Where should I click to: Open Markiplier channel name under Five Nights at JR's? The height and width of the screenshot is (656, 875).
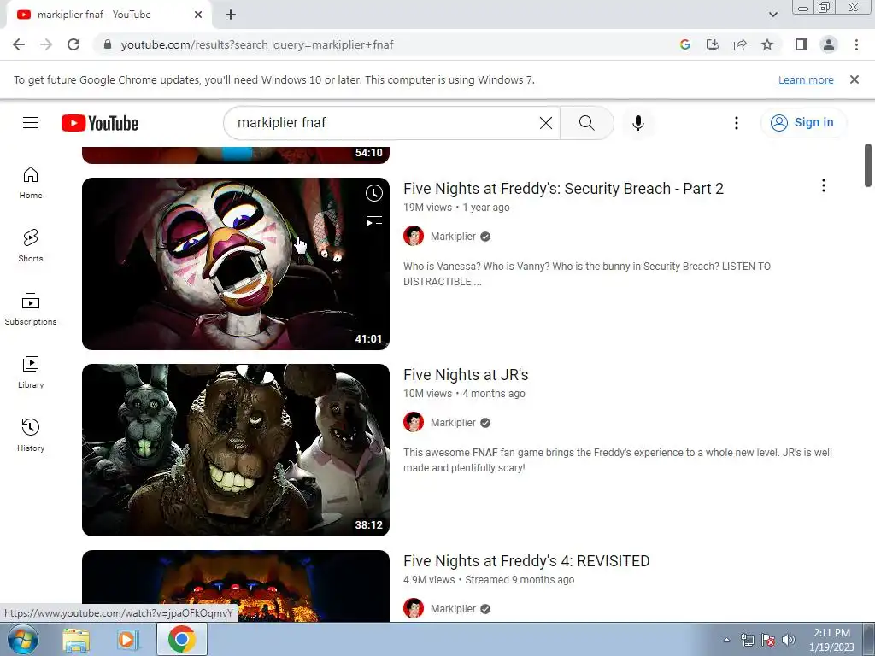coord(453,423)
